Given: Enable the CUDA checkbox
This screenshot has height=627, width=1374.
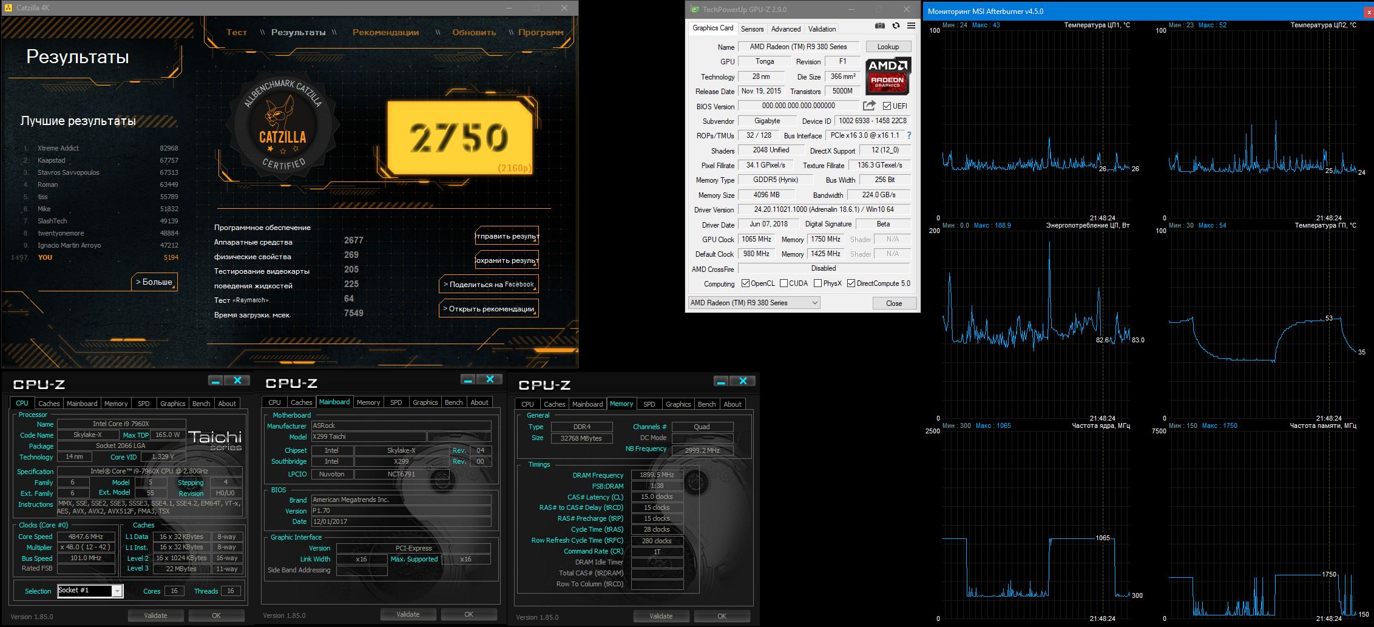Looking at the screenshot, I should (783, 283).
